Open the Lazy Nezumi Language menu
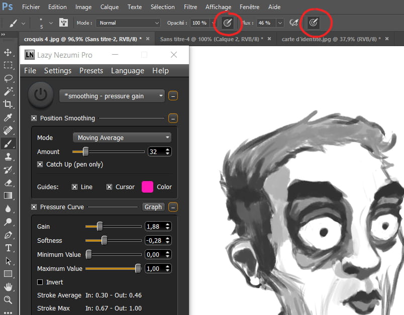Viewport: 404px width, 315px height. coord(128,71)
